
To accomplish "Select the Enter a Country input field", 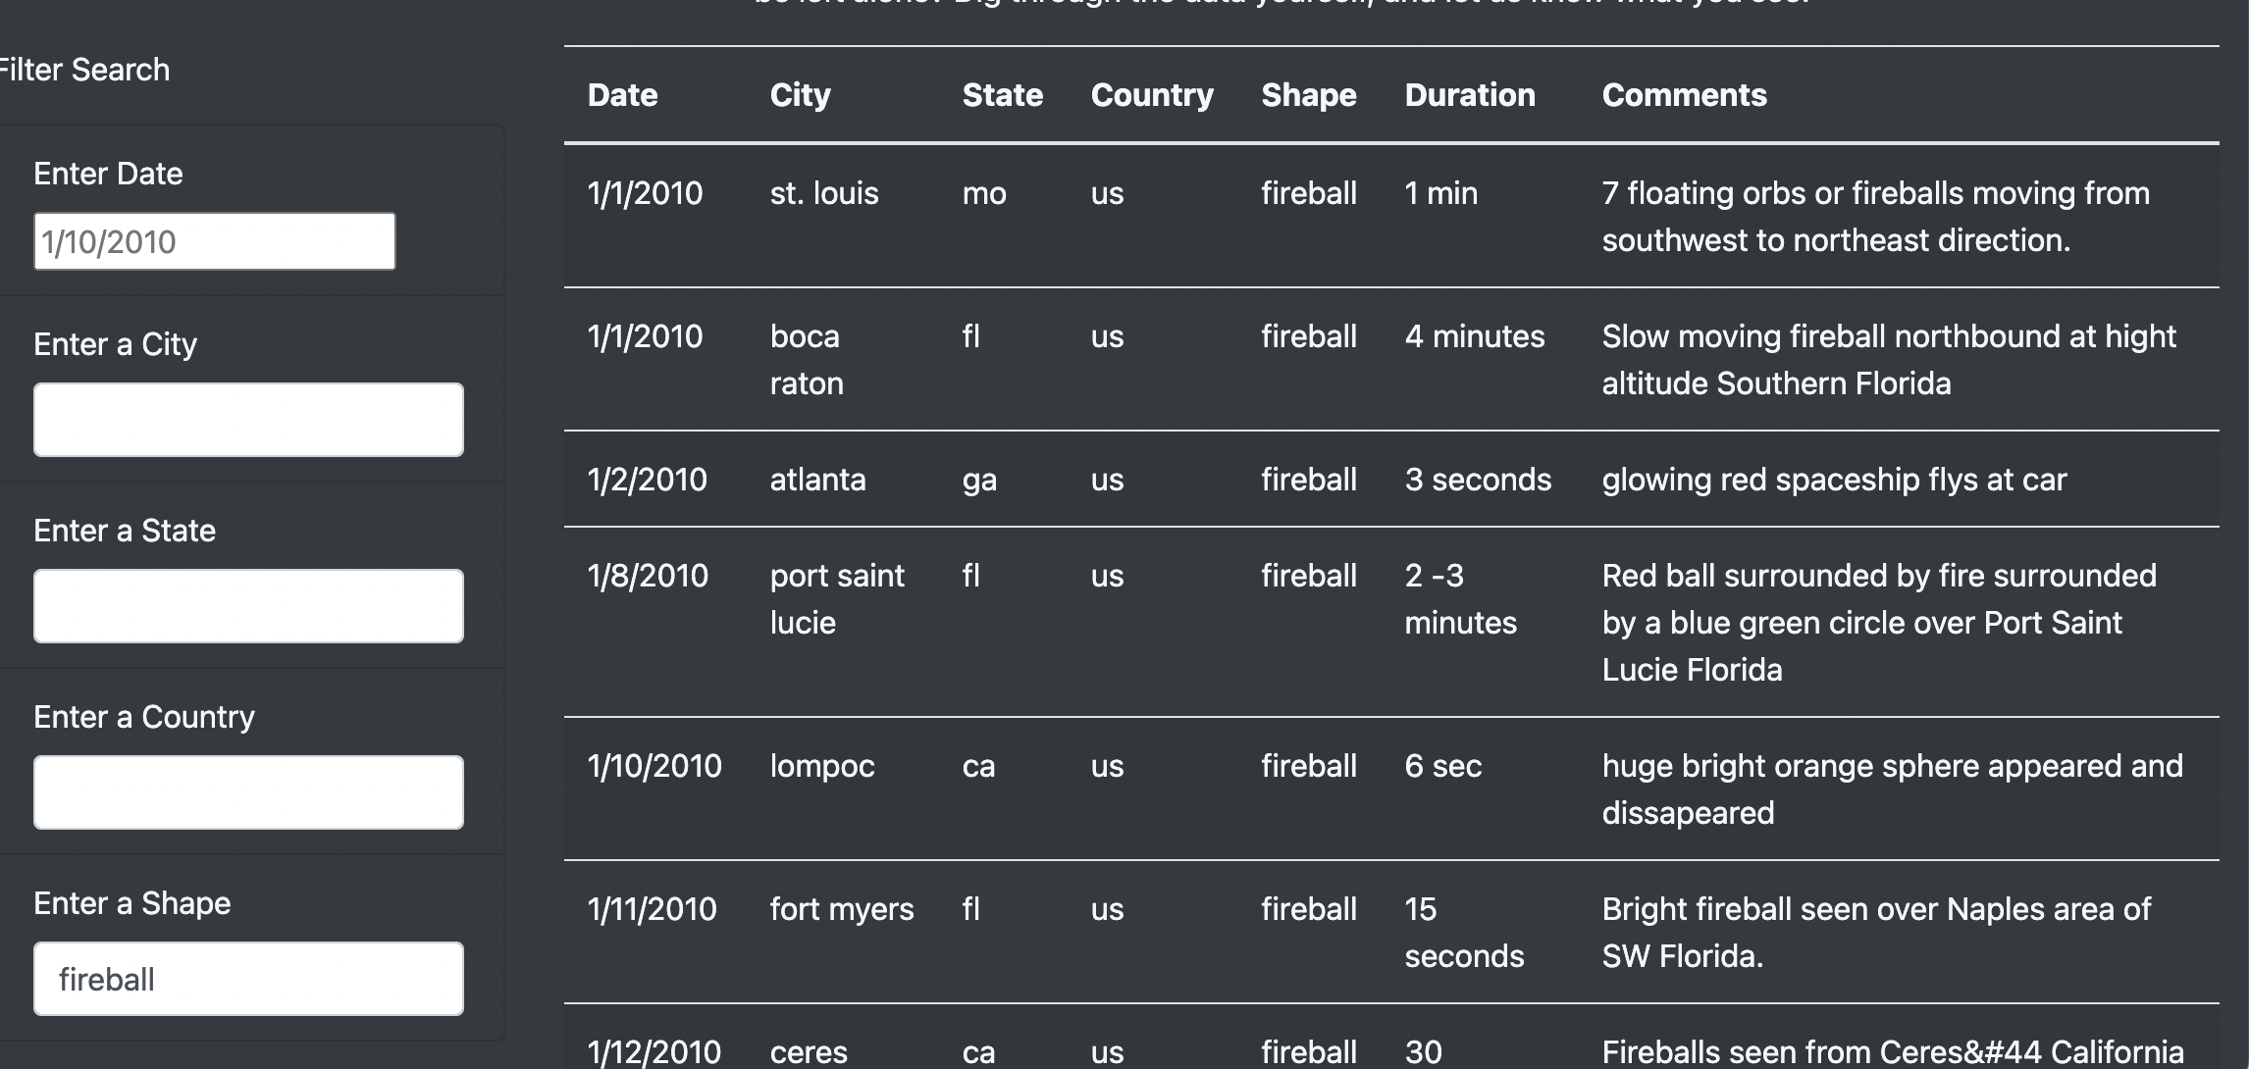I will [248, 792].
